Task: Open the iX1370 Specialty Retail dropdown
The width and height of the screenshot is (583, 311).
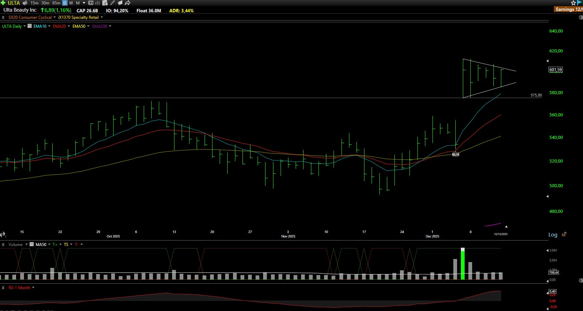Action: click(102, 17)
